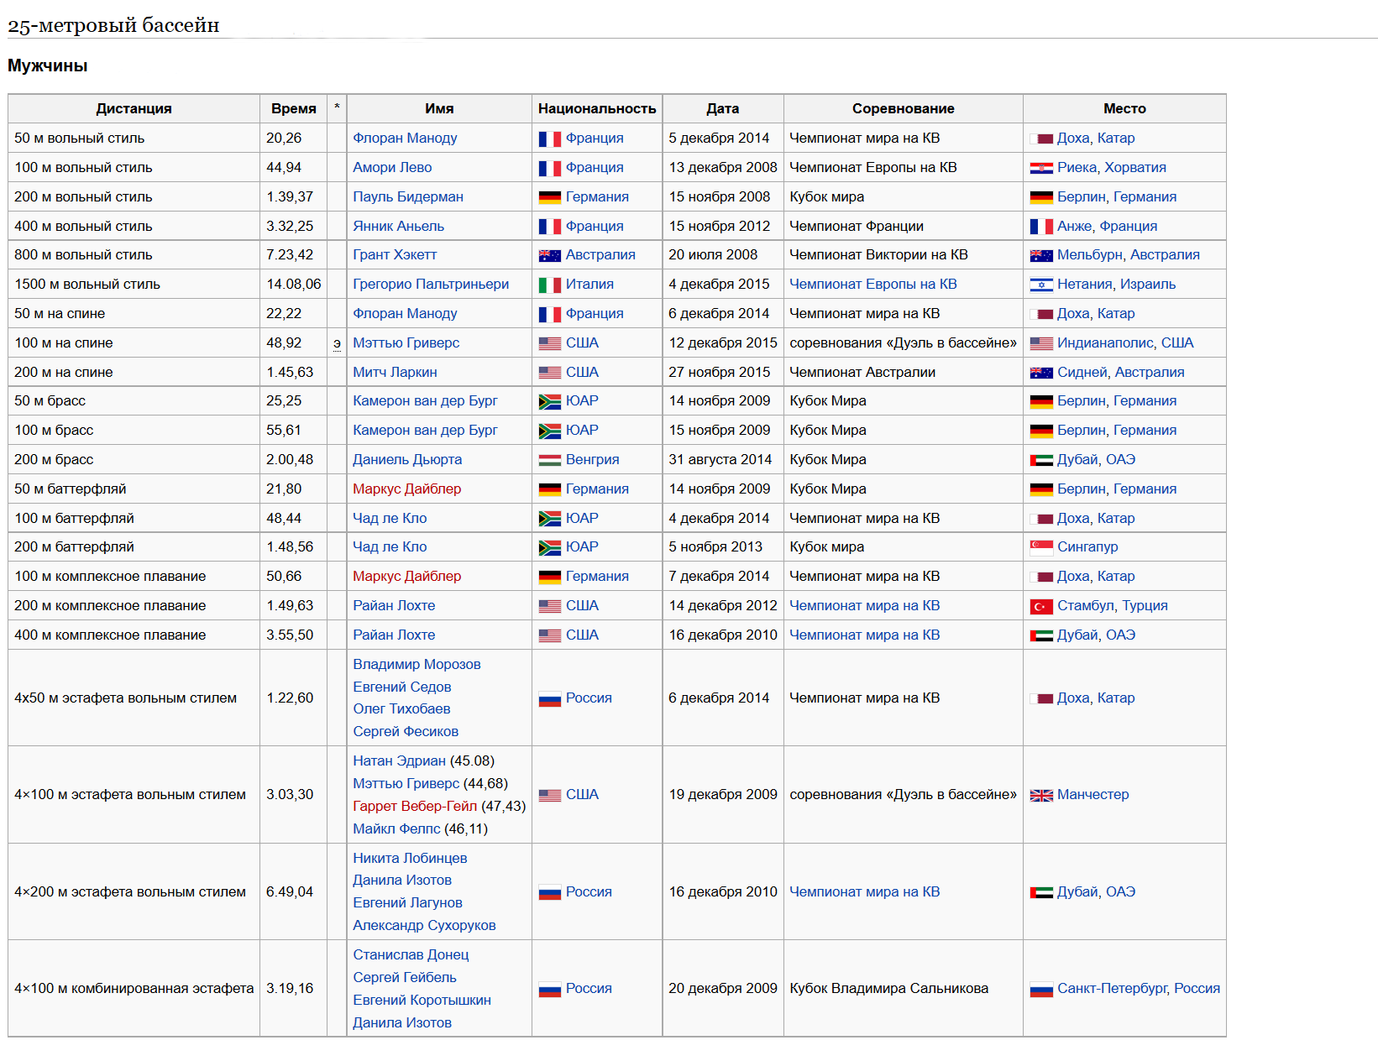This screenshot has height=1061, width=1378.
Task: Click Время column header
Action: click(293, 109)
